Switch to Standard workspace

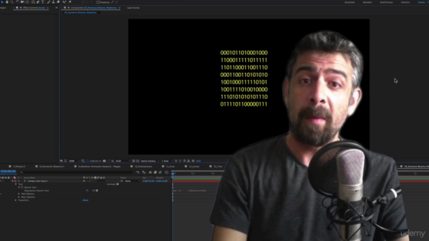click(x=367, y=2)
